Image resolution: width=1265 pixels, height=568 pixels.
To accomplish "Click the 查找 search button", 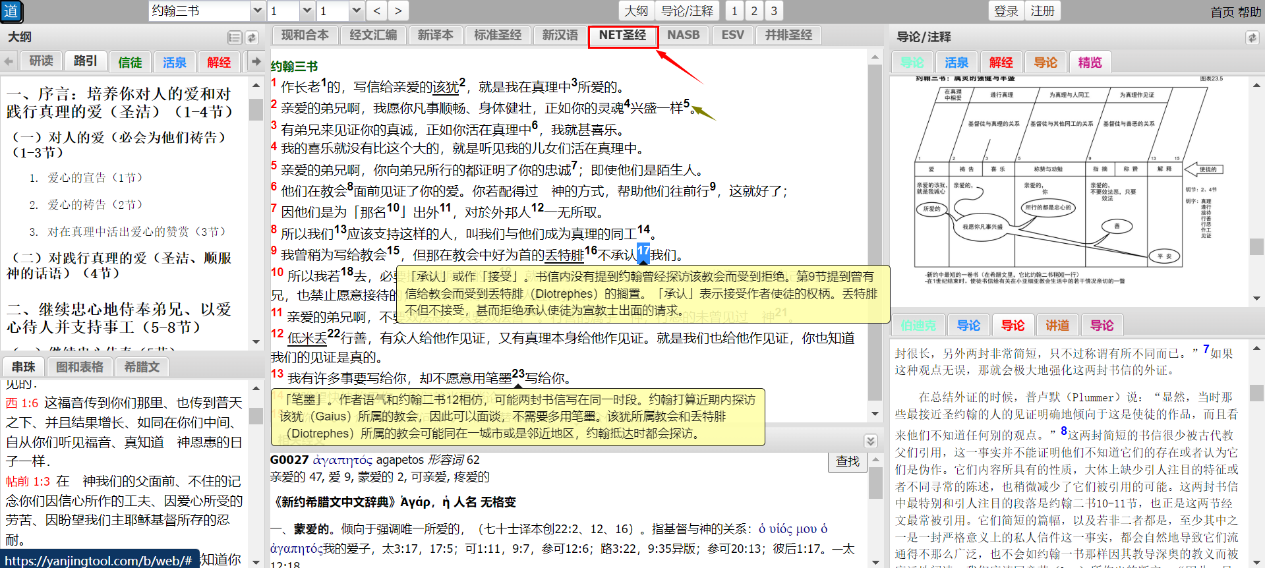I will (x=847, y=461).
